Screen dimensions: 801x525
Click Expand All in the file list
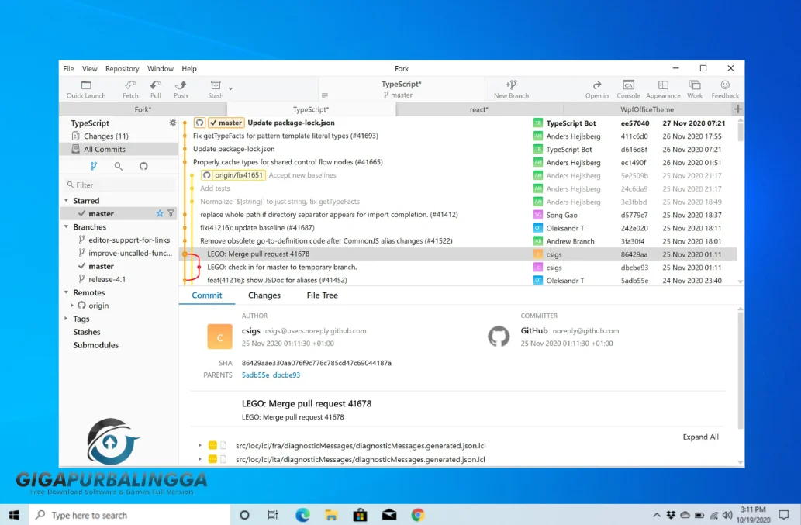click(x=700, y=437)
